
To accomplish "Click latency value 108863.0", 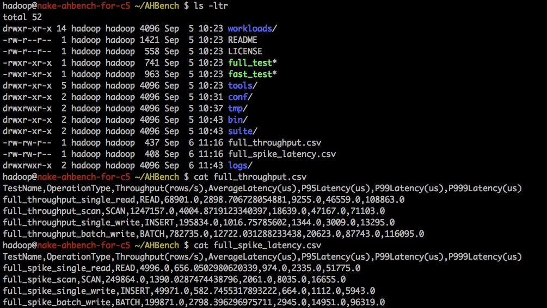I will click(x=385, y=200).
